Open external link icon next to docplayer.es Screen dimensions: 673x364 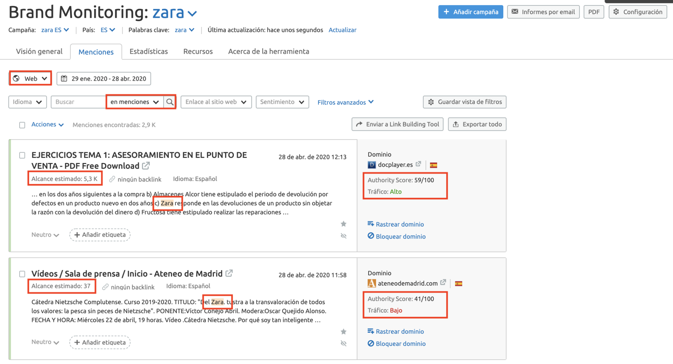click(x=418, y=164)
